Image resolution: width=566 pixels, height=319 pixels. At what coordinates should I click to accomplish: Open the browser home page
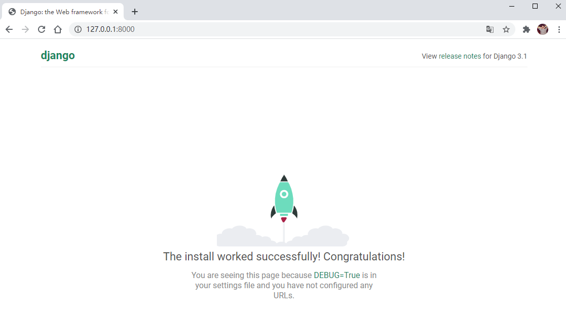pos(58,29)
